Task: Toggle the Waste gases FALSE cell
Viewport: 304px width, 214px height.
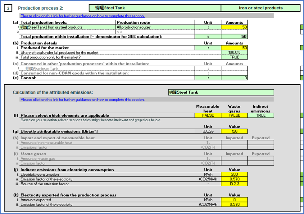Action: click(234, 115)
